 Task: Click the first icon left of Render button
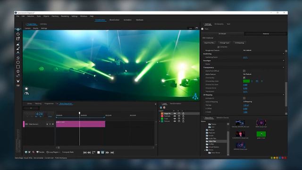tap(26, 152)
